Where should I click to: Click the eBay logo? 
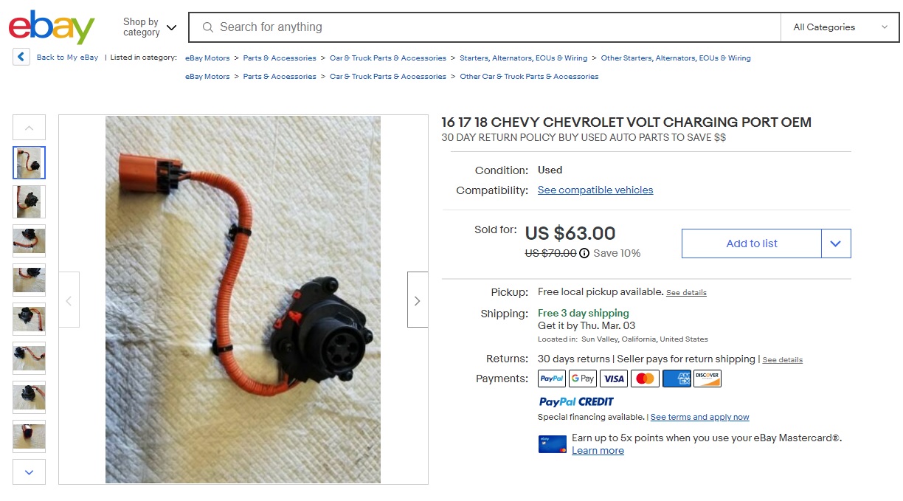pos(52,27)
